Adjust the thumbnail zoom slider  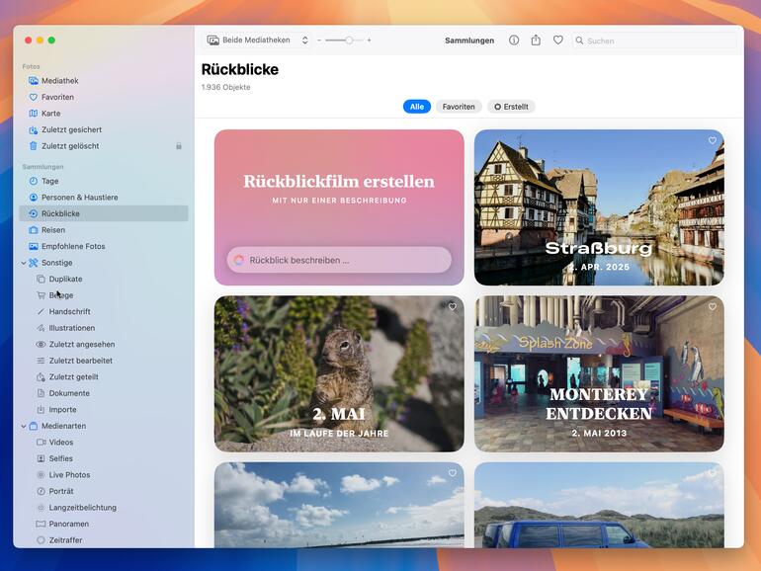click(x=349, y=41)
